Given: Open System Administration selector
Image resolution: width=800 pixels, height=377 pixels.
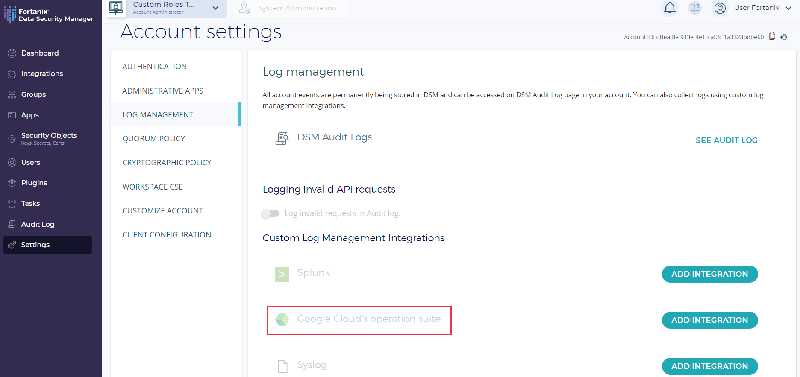Looking at the screenshot, I should pos(291,8).
